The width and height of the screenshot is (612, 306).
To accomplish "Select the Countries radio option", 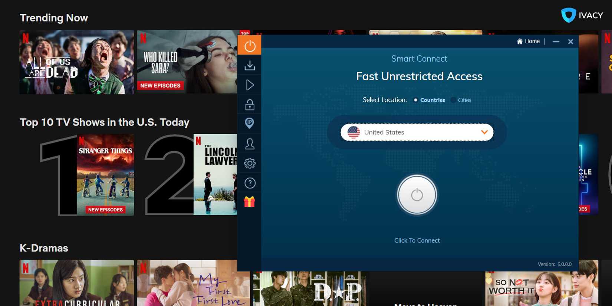I will click(415, 100).
